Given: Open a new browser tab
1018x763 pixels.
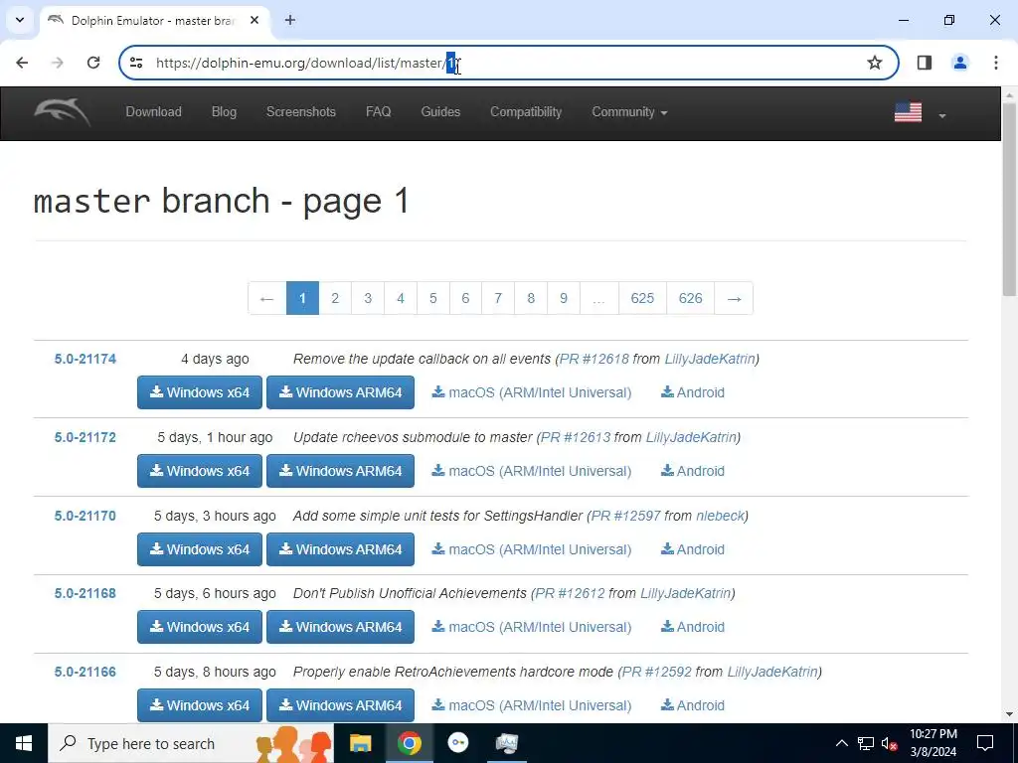Looking at the screenshot, I should tap(290, 20).
